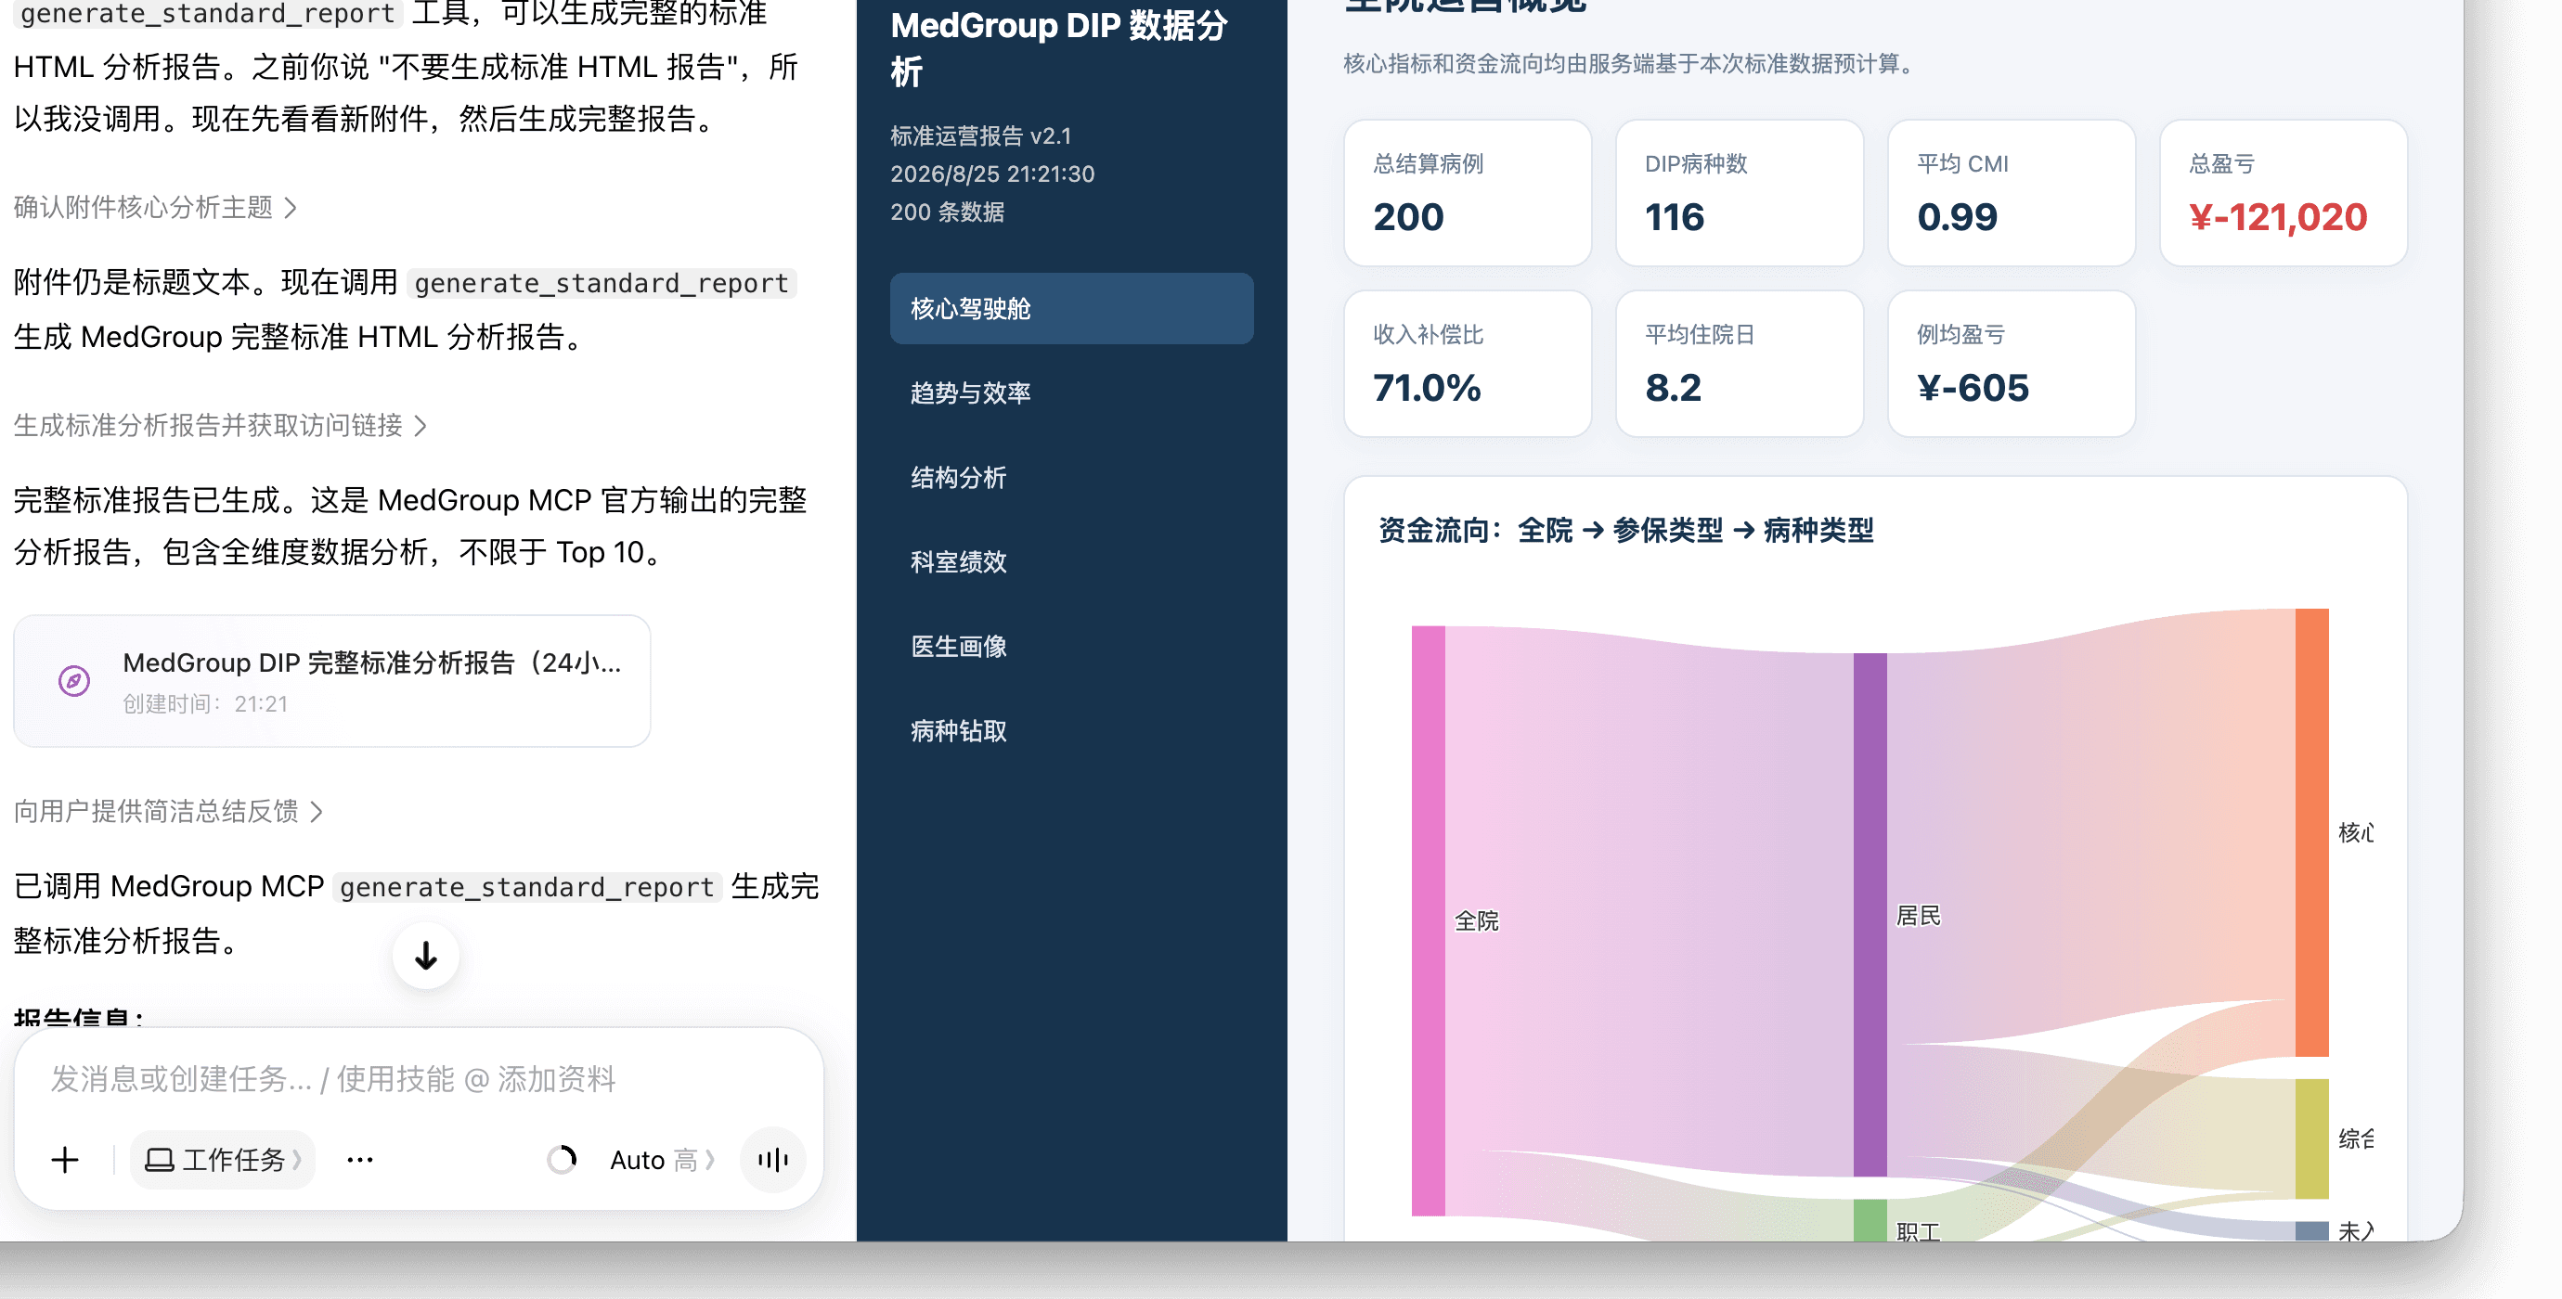This screenshot has height=1299, width=2562.
Task: Open the 医生画像 section
Action: 1071,647
